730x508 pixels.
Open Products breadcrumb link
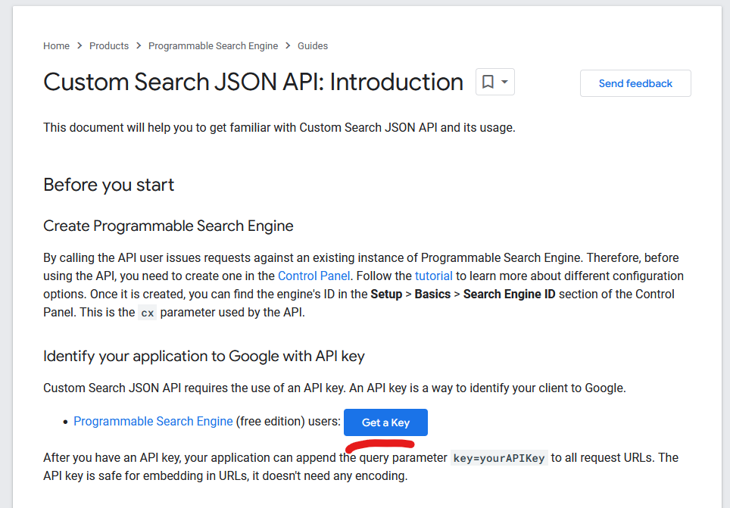point(109,46)
